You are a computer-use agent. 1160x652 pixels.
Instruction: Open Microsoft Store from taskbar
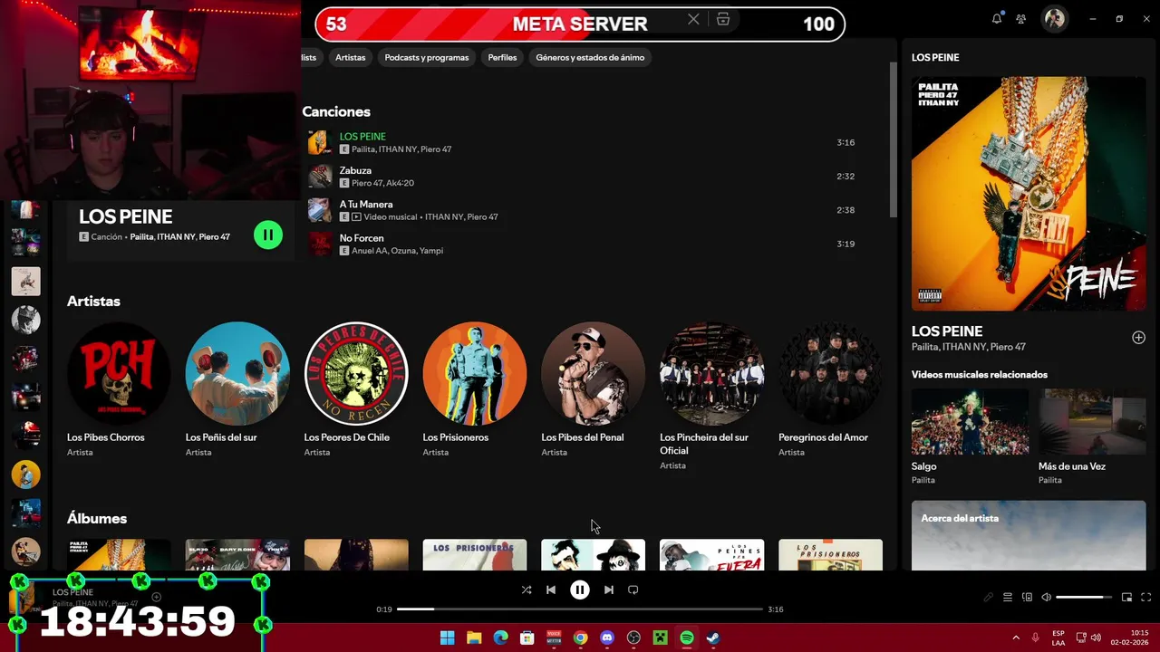click(x=527, y=638)
